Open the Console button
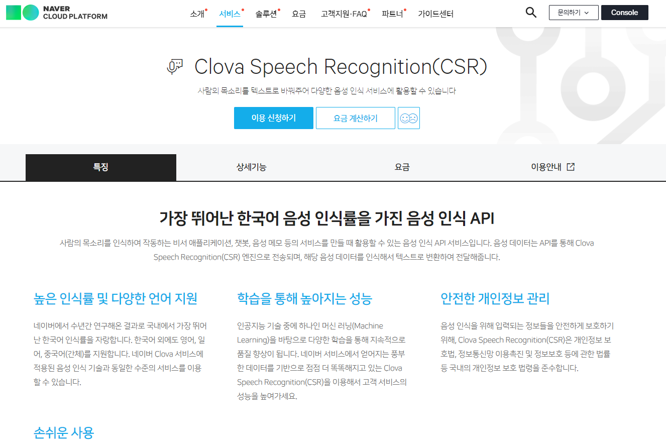 click(x=625, y=13)
